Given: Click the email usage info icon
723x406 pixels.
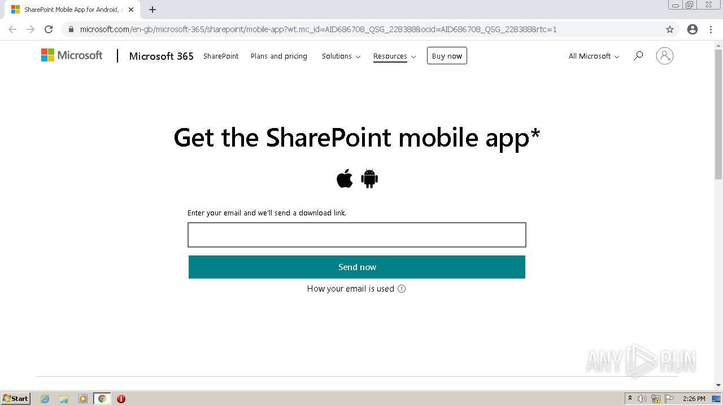Looking at the screenshot, I should 402,289.
